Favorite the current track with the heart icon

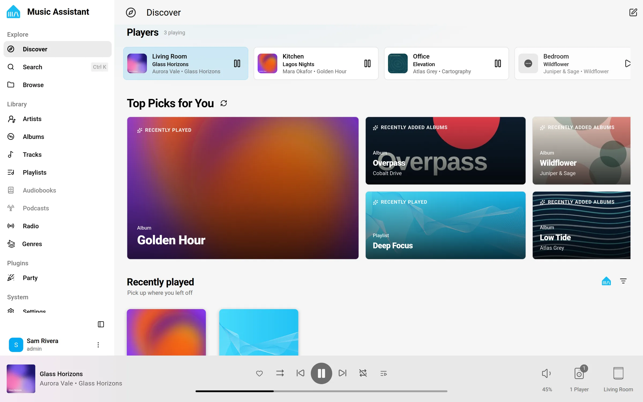click(259, 373)
